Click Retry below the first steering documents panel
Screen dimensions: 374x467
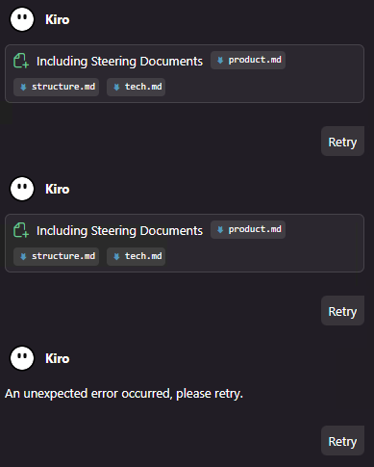tap(342, 142)
